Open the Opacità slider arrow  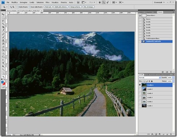(x=173, y=77)
